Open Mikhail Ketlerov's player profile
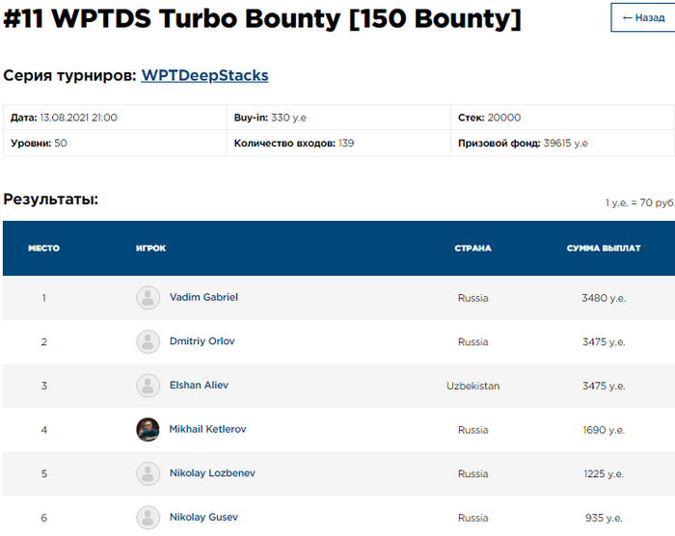Screen dimensions: 675x536 207,429
